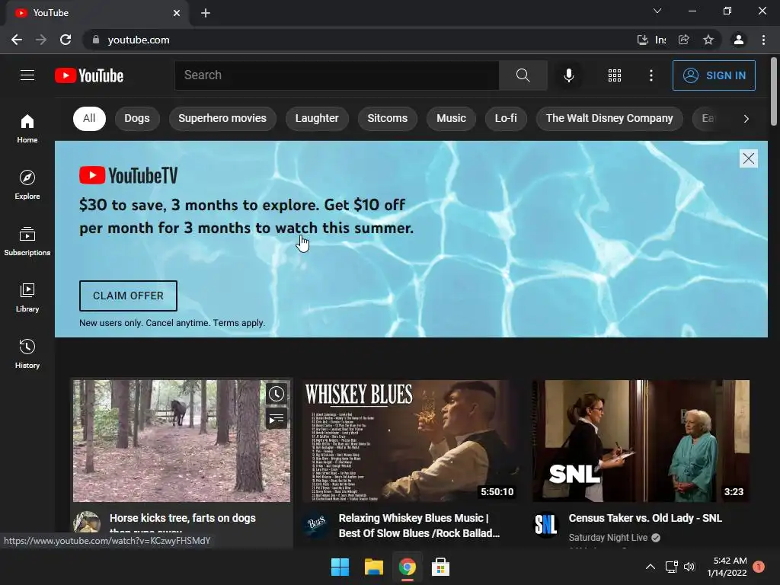
Task: Select the Superhero movies chip
Action: (222, 118)
